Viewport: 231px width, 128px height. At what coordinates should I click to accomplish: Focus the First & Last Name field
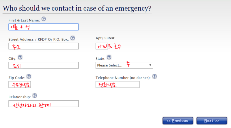[44, 27]
